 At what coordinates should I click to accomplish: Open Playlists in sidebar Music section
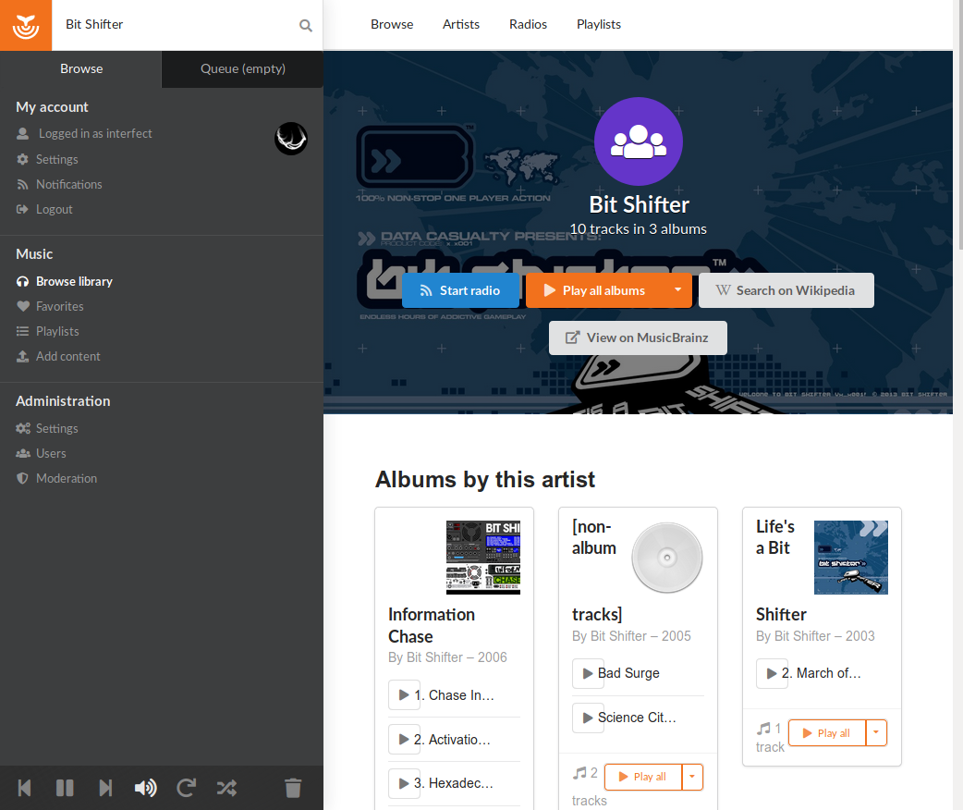pos(57,331)
